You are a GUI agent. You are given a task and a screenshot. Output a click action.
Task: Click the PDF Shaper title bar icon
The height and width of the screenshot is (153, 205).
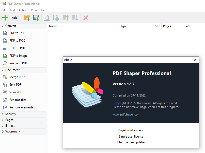tap(4, 4)
